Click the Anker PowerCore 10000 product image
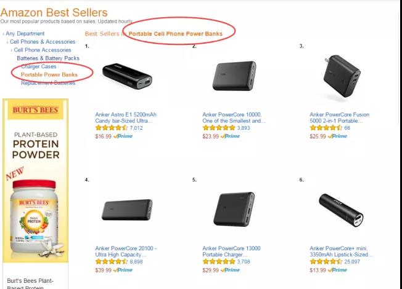 click(x=234, y=77)
